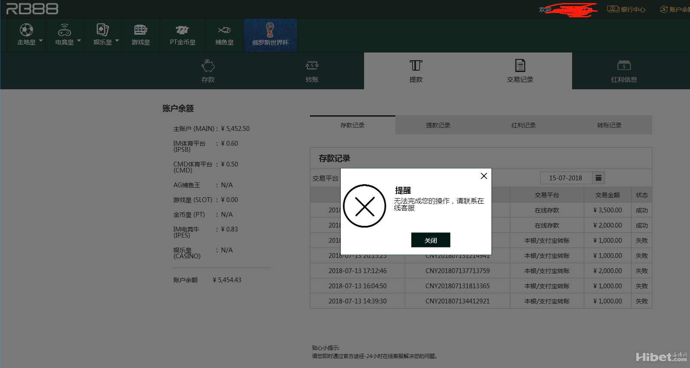
Task: Open the 俄罗斯世界杯 trophy banner
Action: point(270,35)
